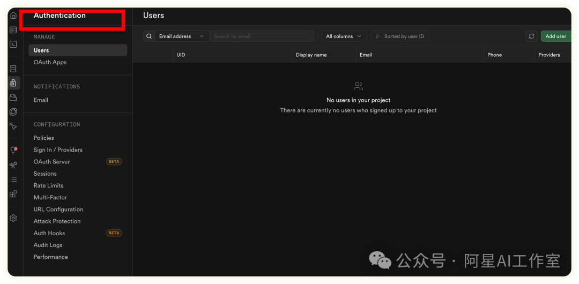Open the Database icon in sidebar

pos(13,69)
